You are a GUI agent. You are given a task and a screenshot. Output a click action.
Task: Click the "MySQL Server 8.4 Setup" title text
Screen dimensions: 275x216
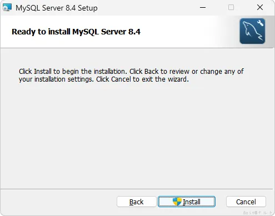(57, 8)
